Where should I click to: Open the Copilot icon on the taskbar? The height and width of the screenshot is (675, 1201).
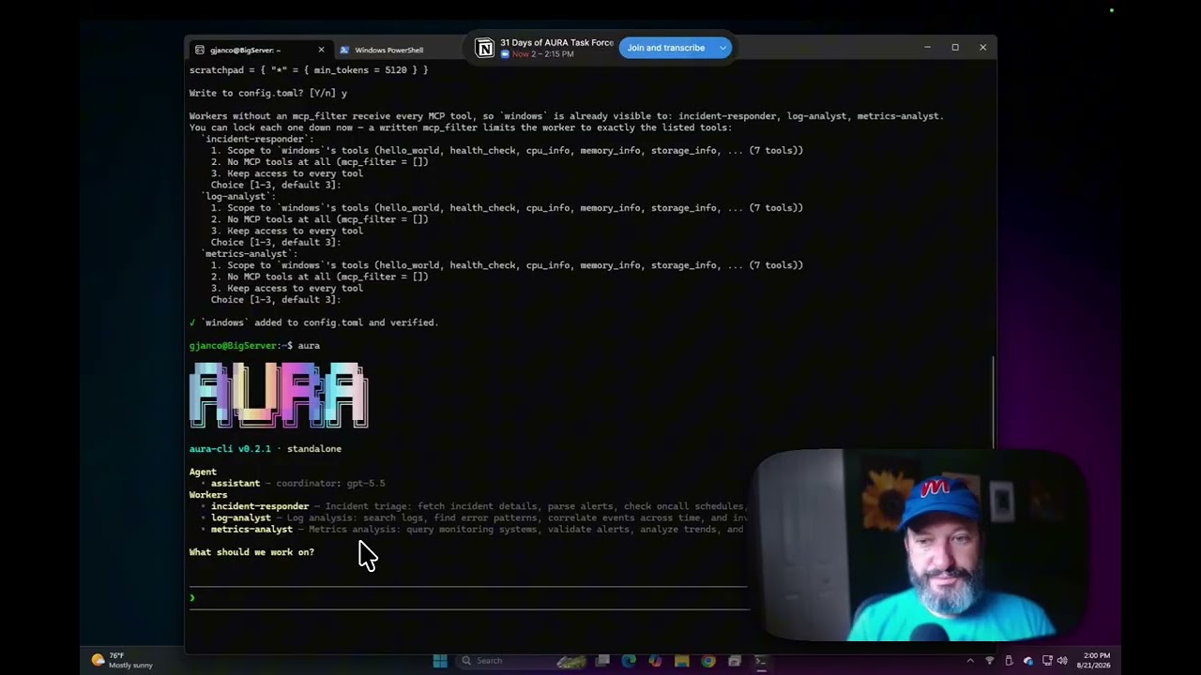[655, 661]
